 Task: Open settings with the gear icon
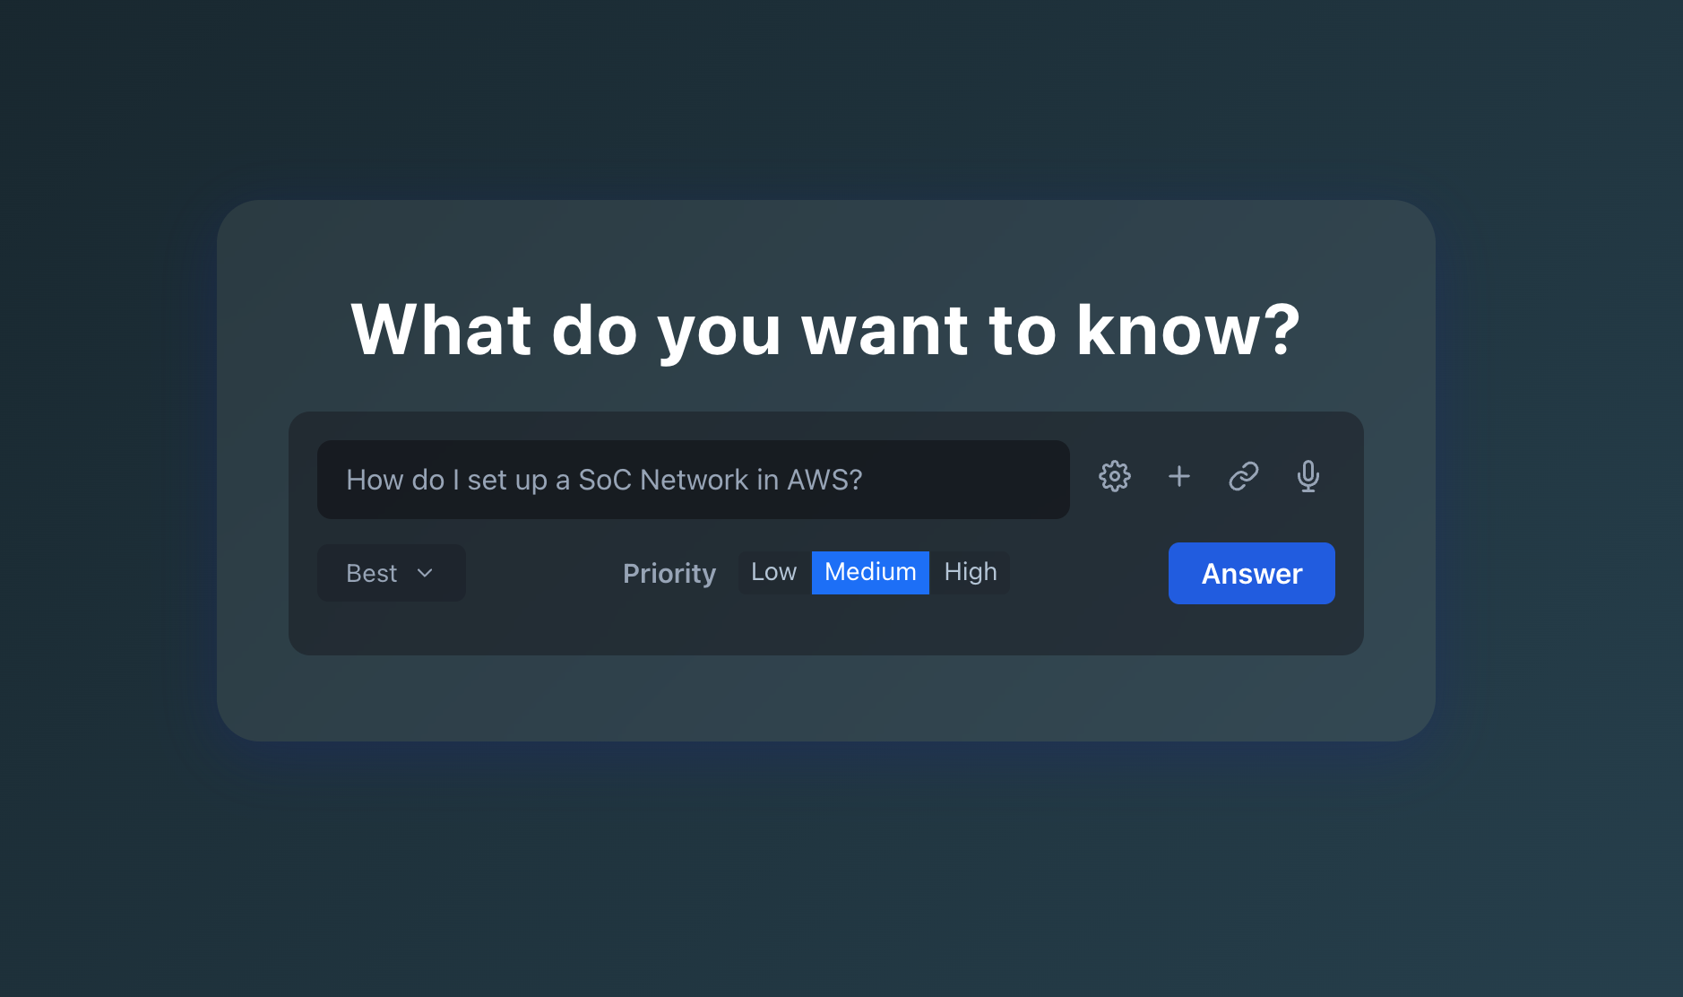tap(1114, 476)
